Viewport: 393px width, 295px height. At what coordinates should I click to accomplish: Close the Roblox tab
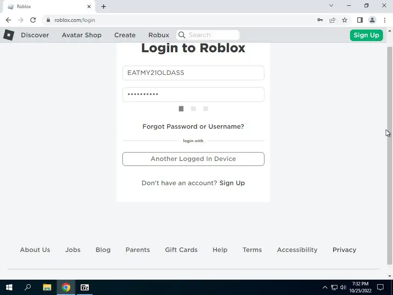(89, 7)
